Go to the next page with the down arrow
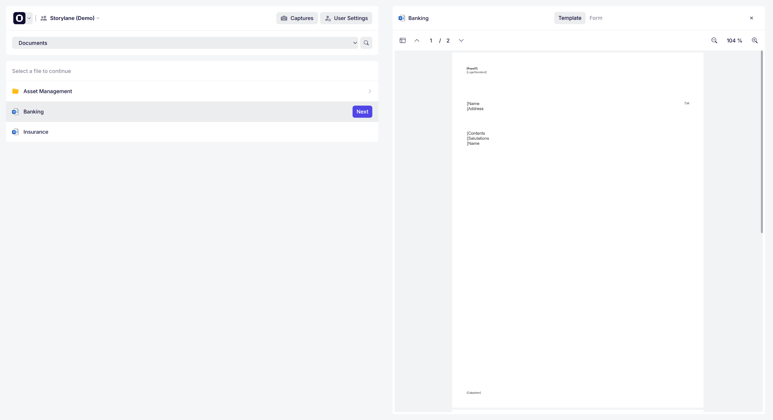The height and width of the screenshot is (420, 773). tap(461, 40)
